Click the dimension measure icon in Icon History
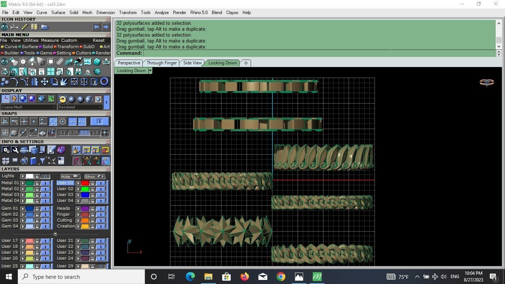Viewport: 505px width, 284px height. pyautogui.click(x=14, y=27)
